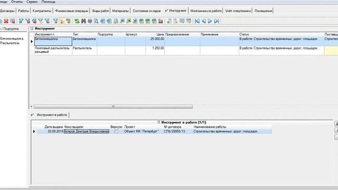The height and width of the screenshot is (190, 338).
Task: Click the scrollbar left arrow under tools grid
Action: coord(32,107)
